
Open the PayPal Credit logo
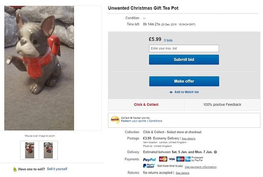pos(149,166)
